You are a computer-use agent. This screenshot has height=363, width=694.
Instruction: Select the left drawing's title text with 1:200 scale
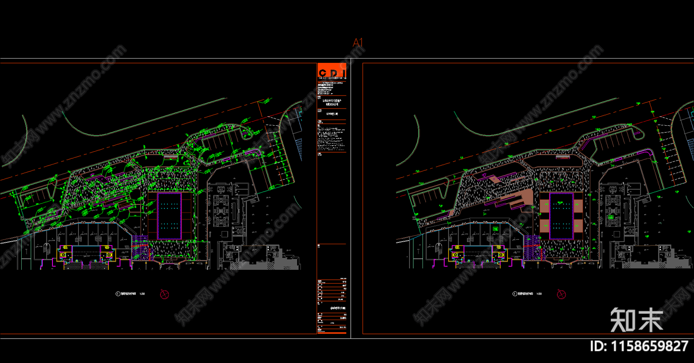tap(133, 294)
